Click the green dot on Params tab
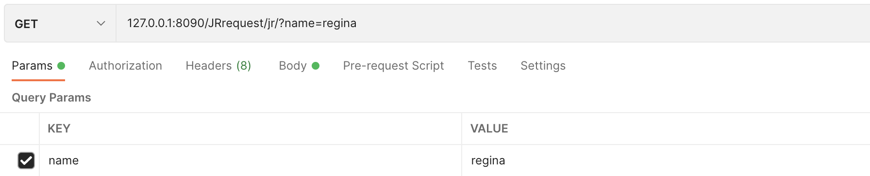 click(x=61, y=66)
